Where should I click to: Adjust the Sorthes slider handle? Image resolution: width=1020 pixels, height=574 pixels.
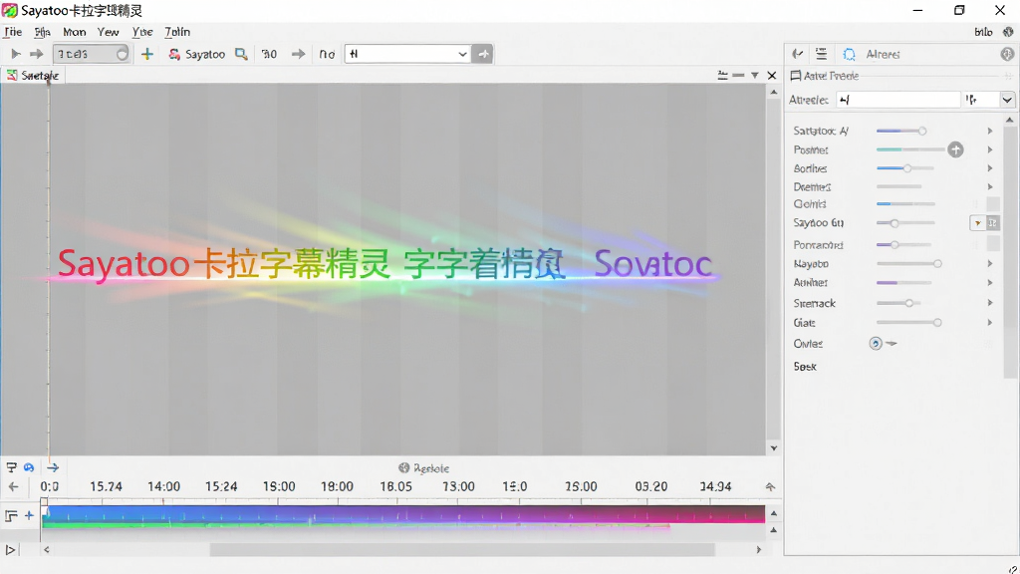pyautogui.click(x=906, y=167)
